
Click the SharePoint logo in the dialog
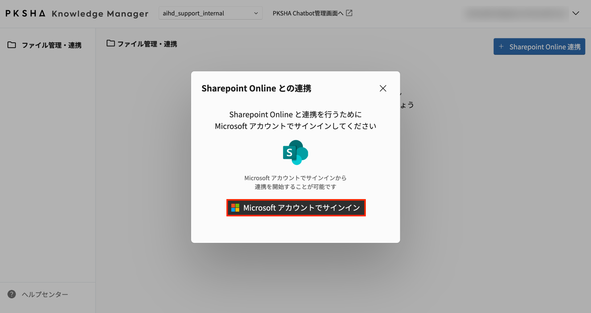[x=295, y=152]
